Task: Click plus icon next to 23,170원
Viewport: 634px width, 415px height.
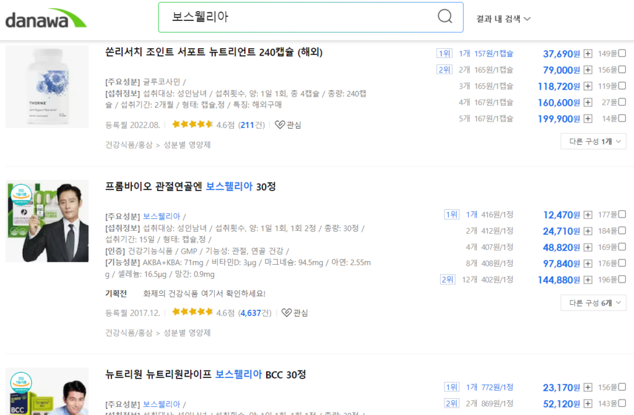Action: 588,387
